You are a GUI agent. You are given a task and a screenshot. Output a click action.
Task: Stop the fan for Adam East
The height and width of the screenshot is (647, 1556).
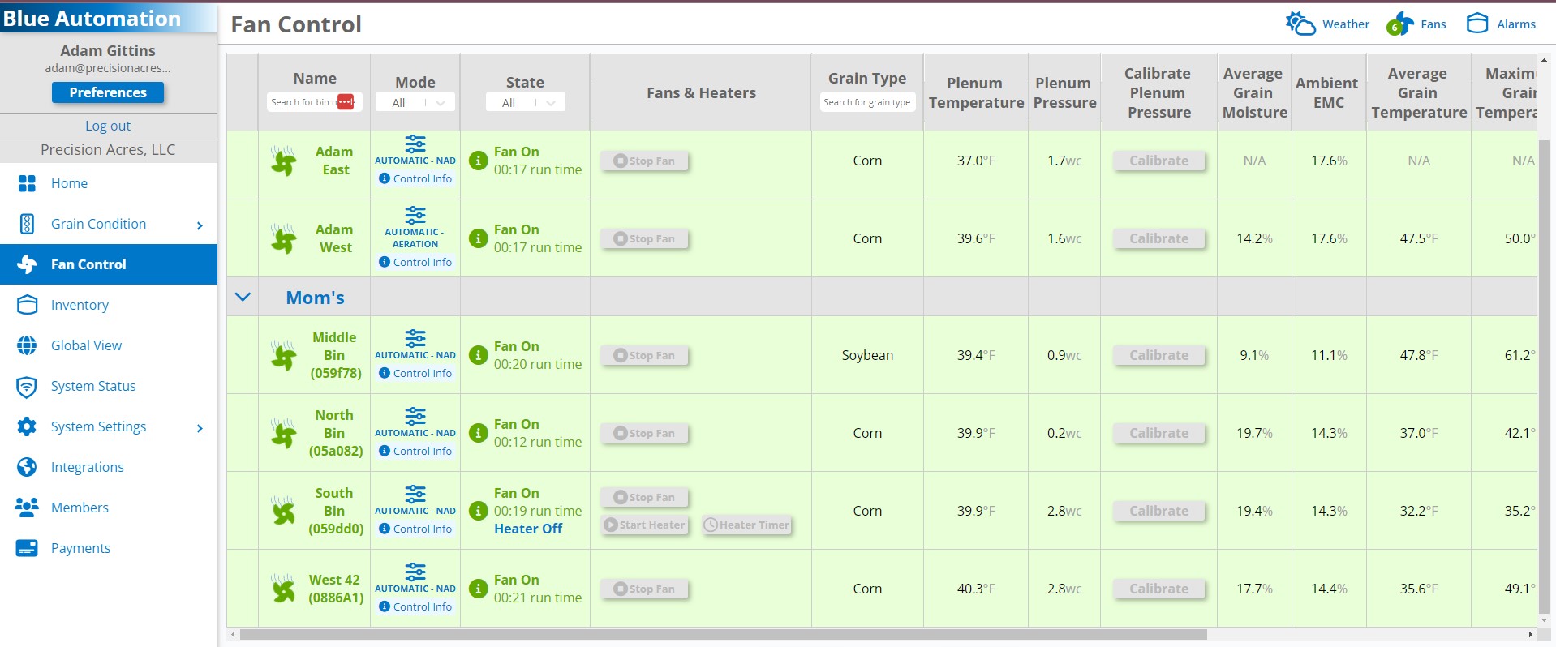[644, 161]
